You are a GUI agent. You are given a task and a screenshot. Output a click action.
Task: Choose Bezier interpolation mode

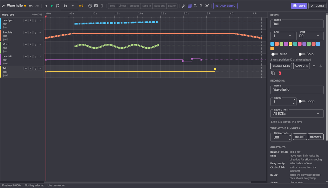172,6
